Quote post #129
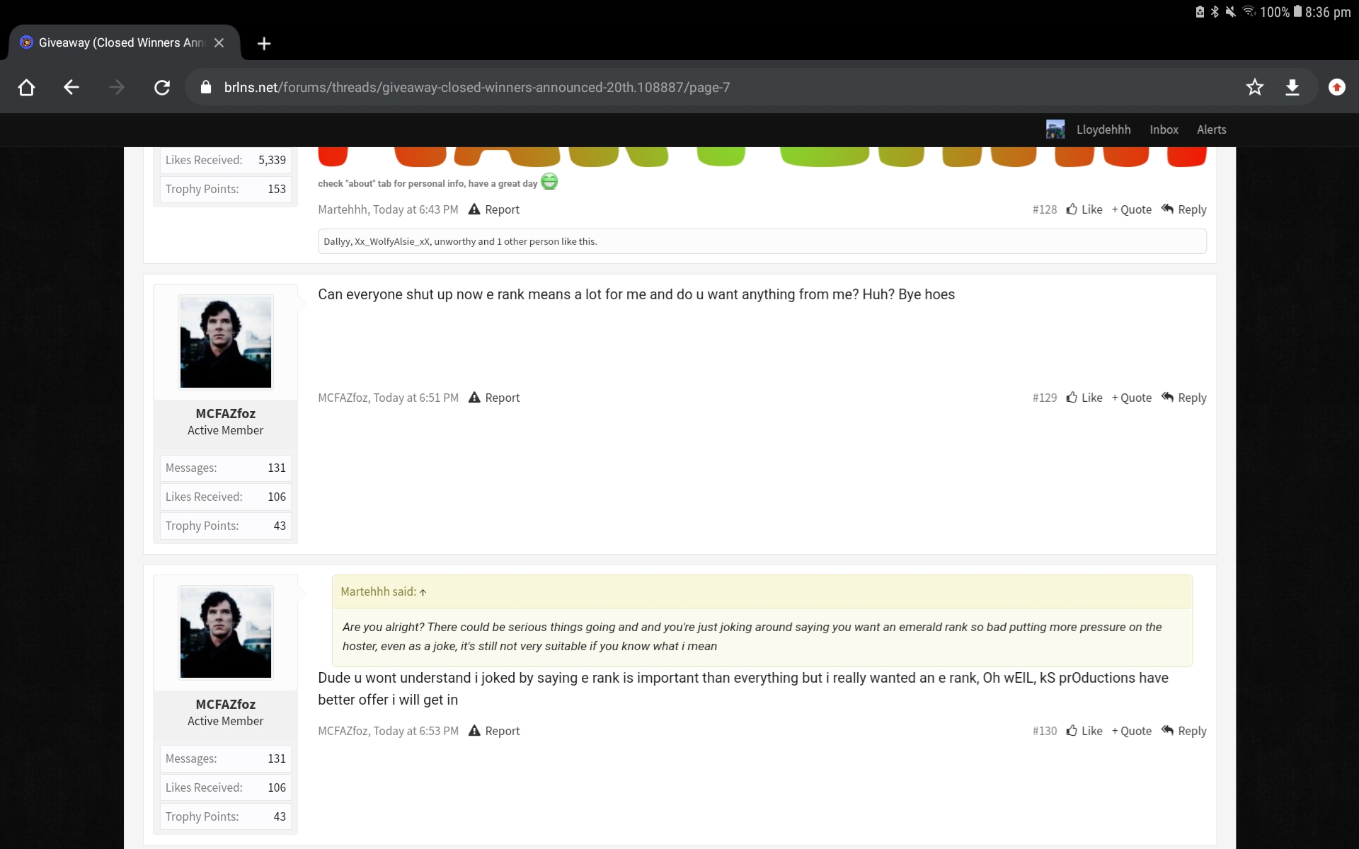Screen dimensions: 1359x849 pyautogui.click(x=1132, y=398)
